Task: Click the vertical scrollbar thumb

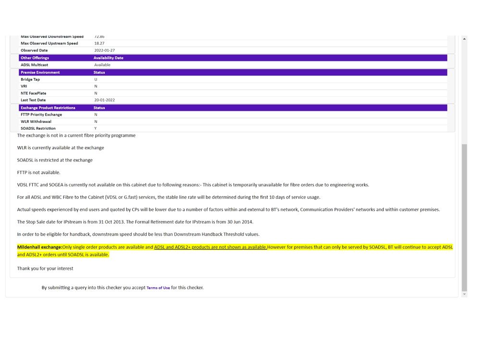Action: pos(464,216)
